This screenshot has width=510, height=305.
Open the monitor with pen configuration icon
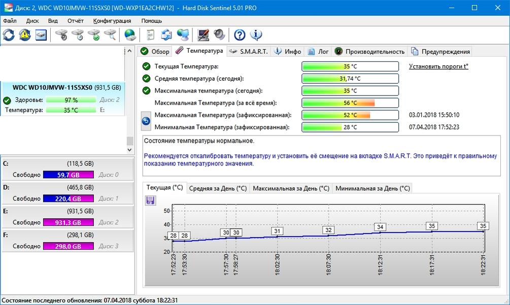[x=203, y=35]
